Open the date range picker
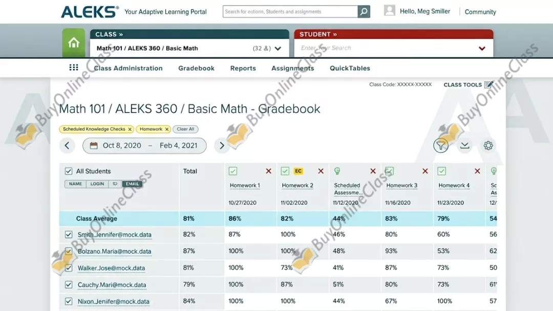 click(144, 145)
